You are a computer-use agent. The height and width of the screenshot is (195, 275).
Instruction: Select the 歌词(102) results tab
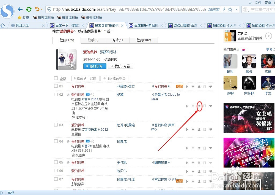pyautogui.click(x=144, y=40)
